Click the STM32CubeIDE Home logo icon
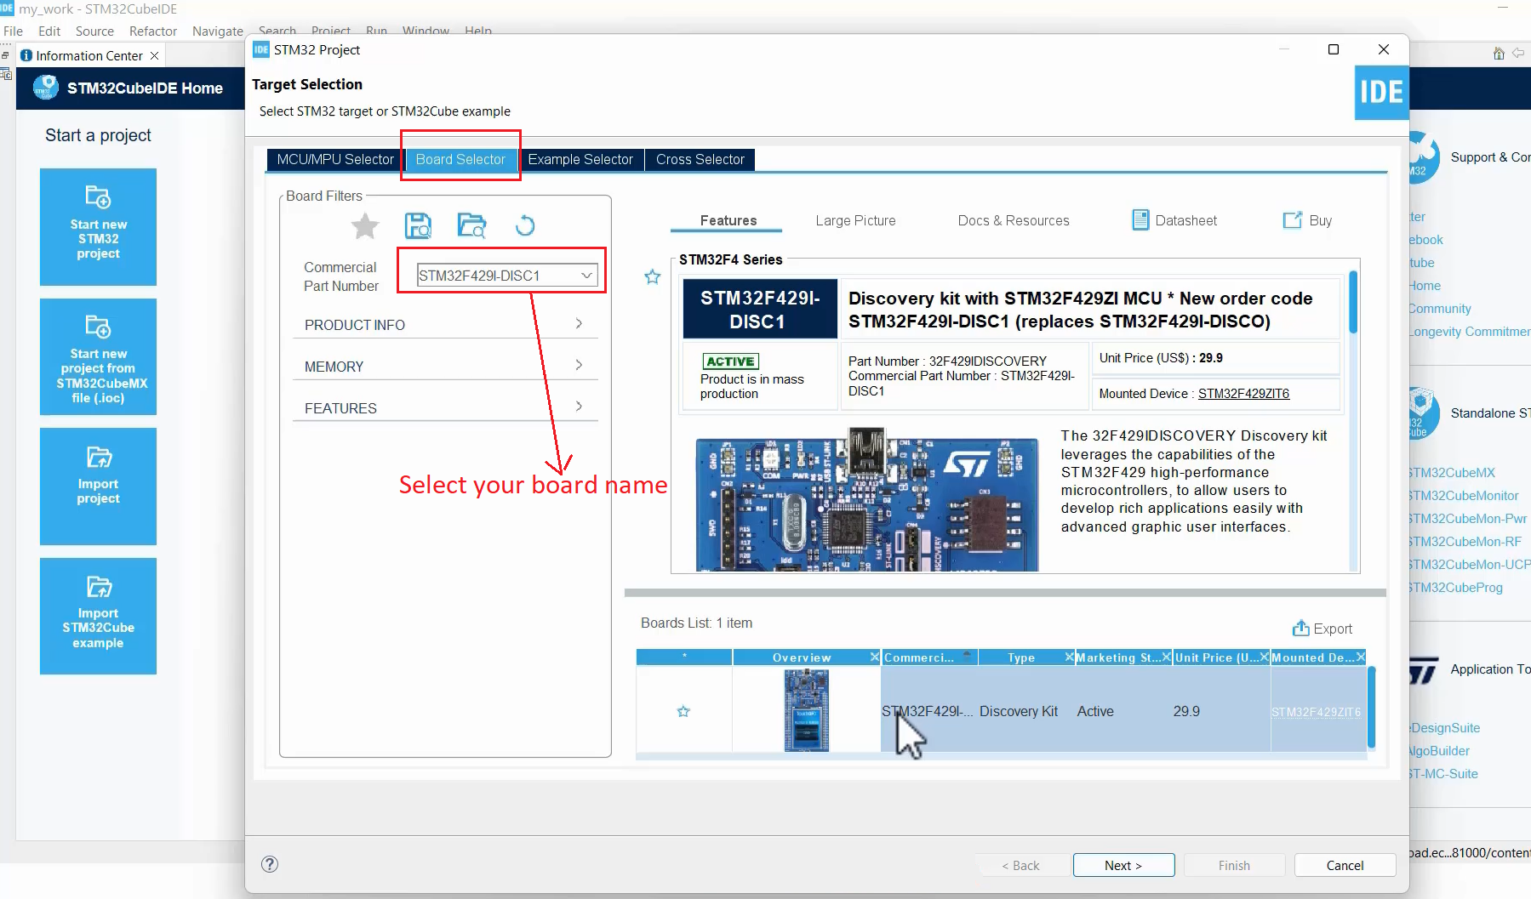This screenshot has width=1531, height=899. [x=46, y=88]
